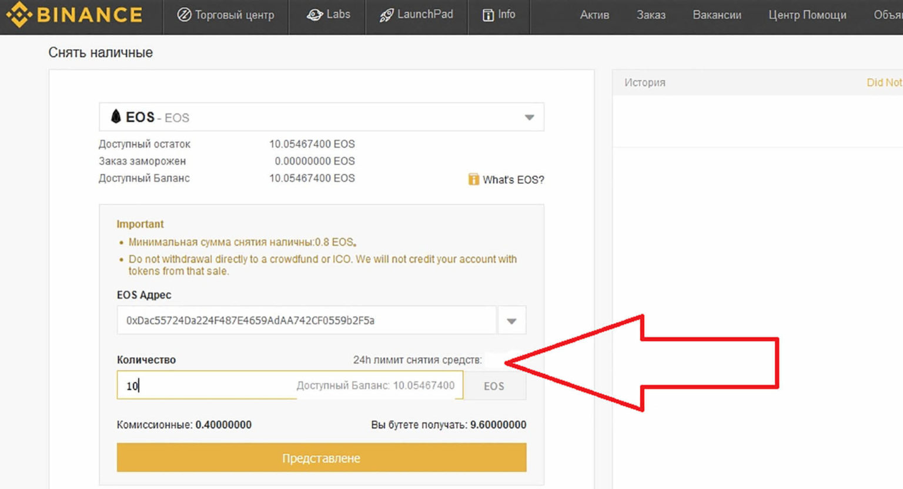
Task: Click the LaunchPad rocket icon
Action: click(x=386, y=15)
